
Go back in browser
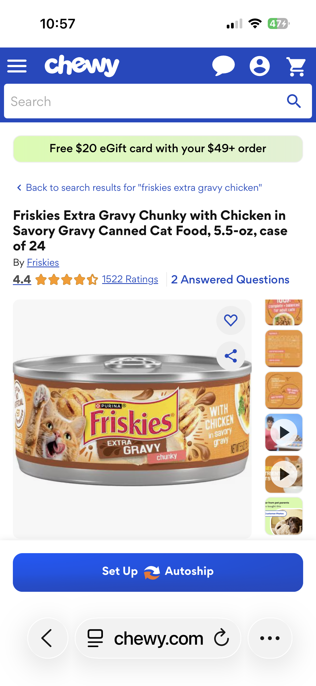tap(48, 638)
